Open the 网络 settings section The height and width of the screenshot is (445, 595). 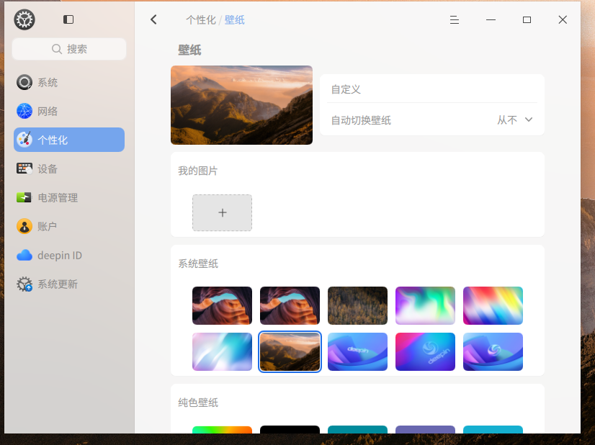tap(69, 111)
